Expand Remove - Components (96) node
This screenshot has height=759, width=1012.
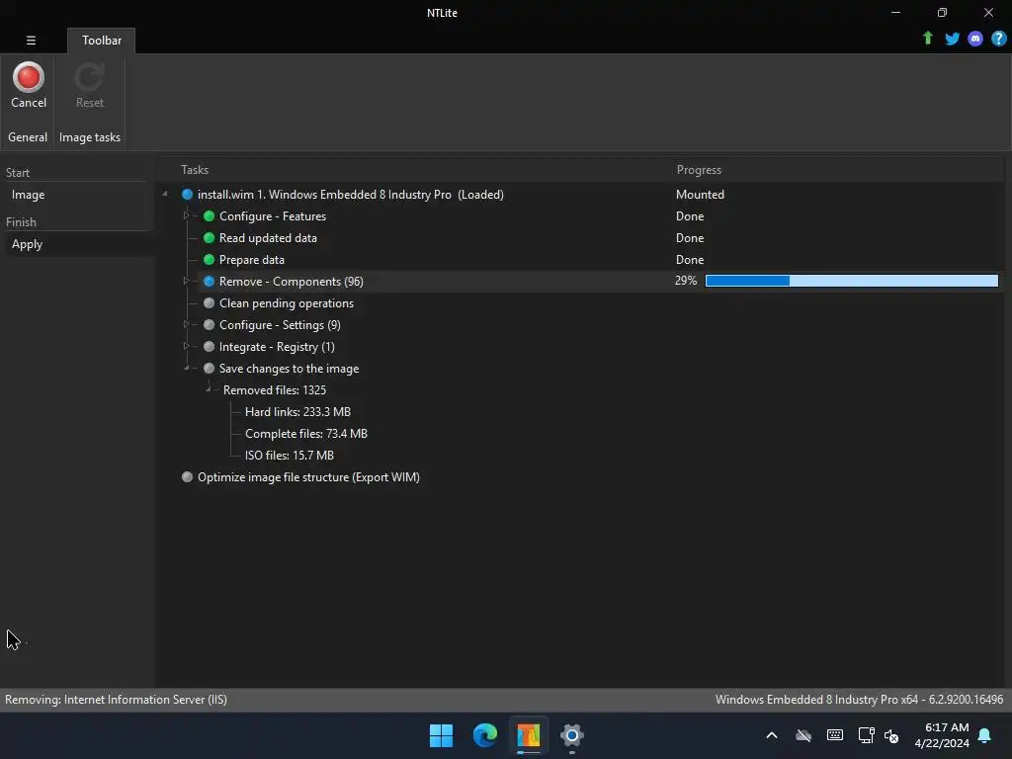tap(186, 281)
